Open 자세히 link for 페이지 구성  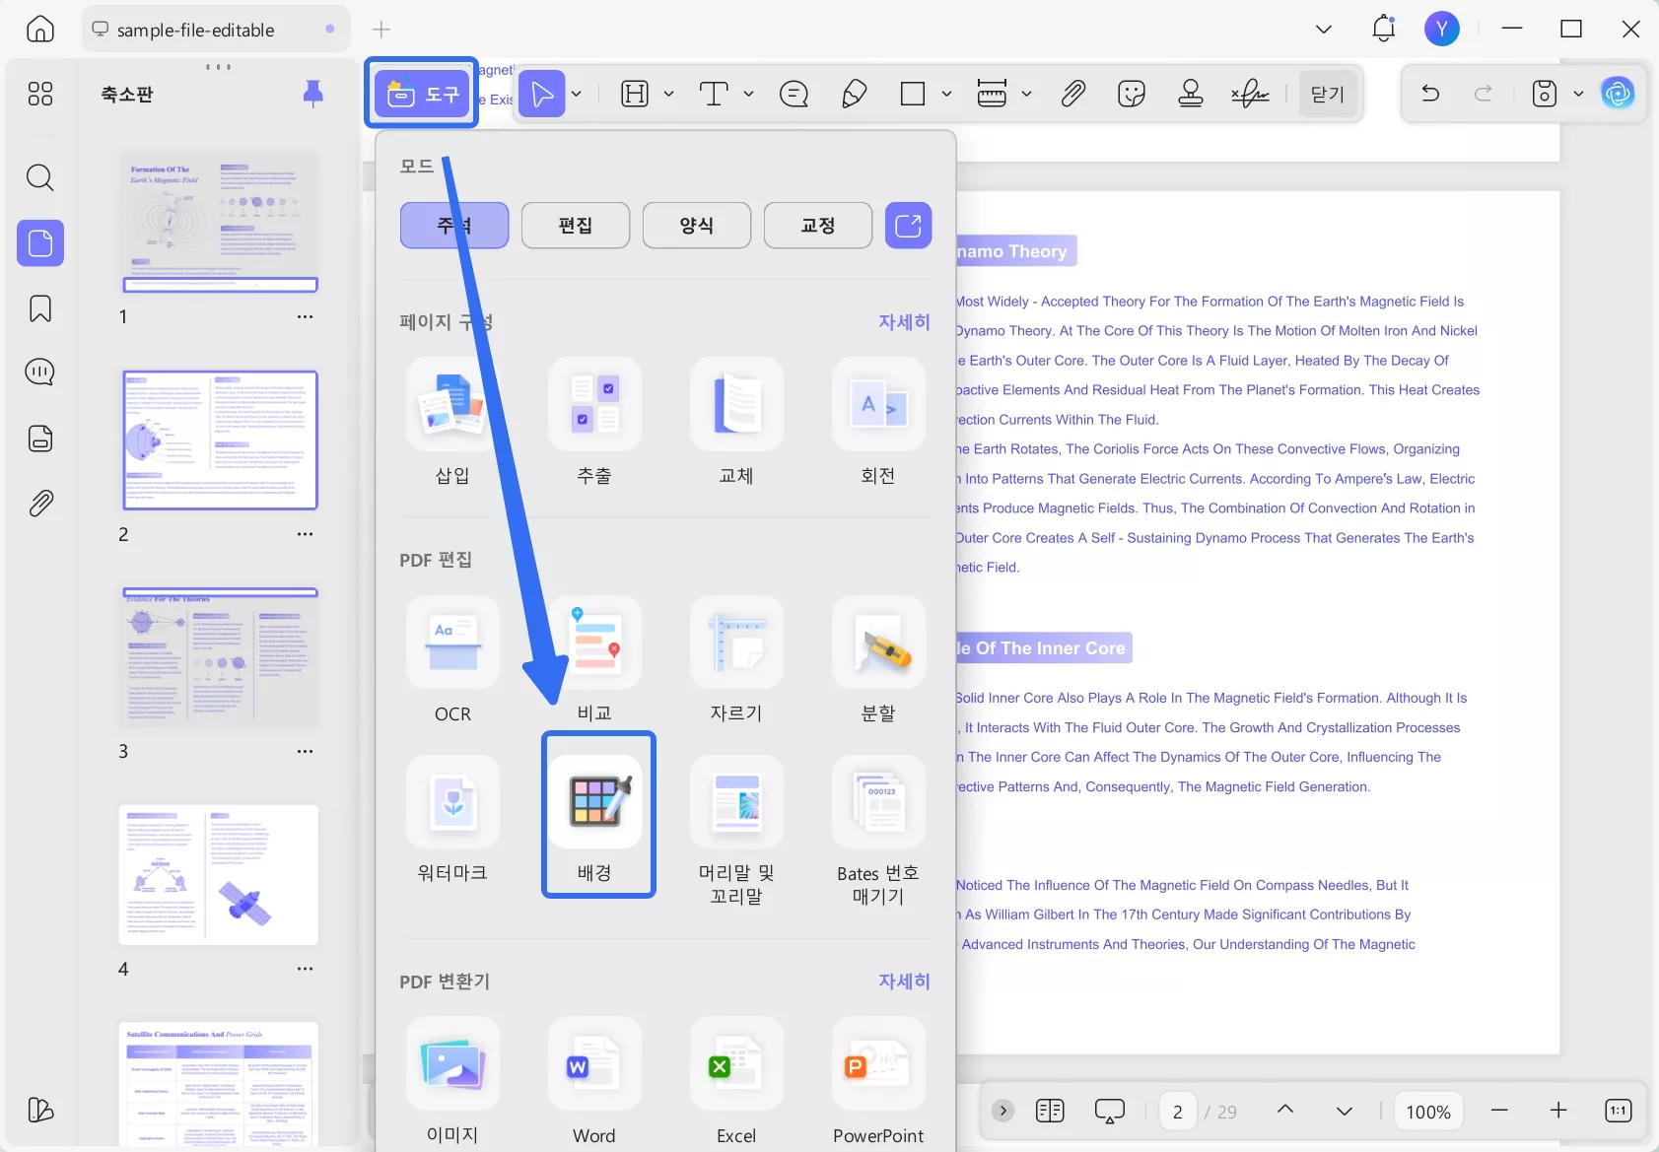click(x=904, y=322)
